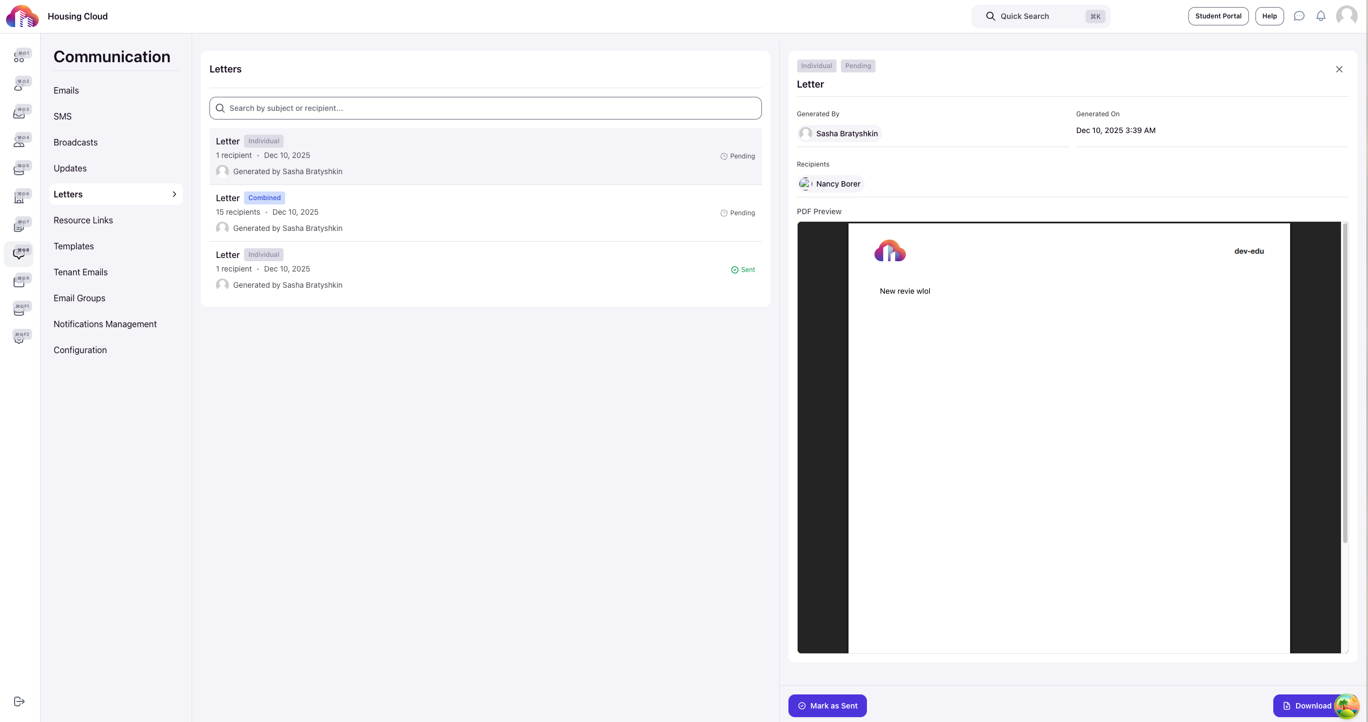
Task: Open the sidebar icon with ⌘⇧2 badge
Action: pyautogui.click(x=19, y=85)
